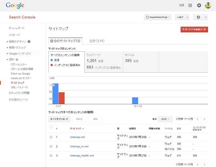This screenshot has height=167, width=216.
Task: Open URL パラメータ in the sidebar
Action: pos(19,87)
